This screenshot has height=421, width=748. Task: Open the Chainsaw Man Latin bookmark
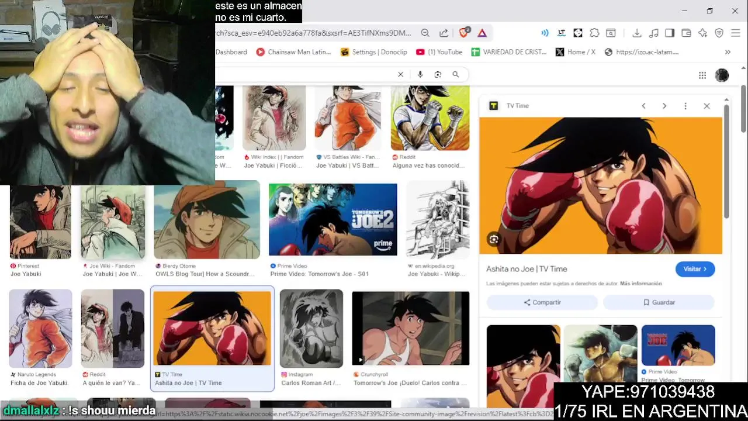(x=293, y=52)
